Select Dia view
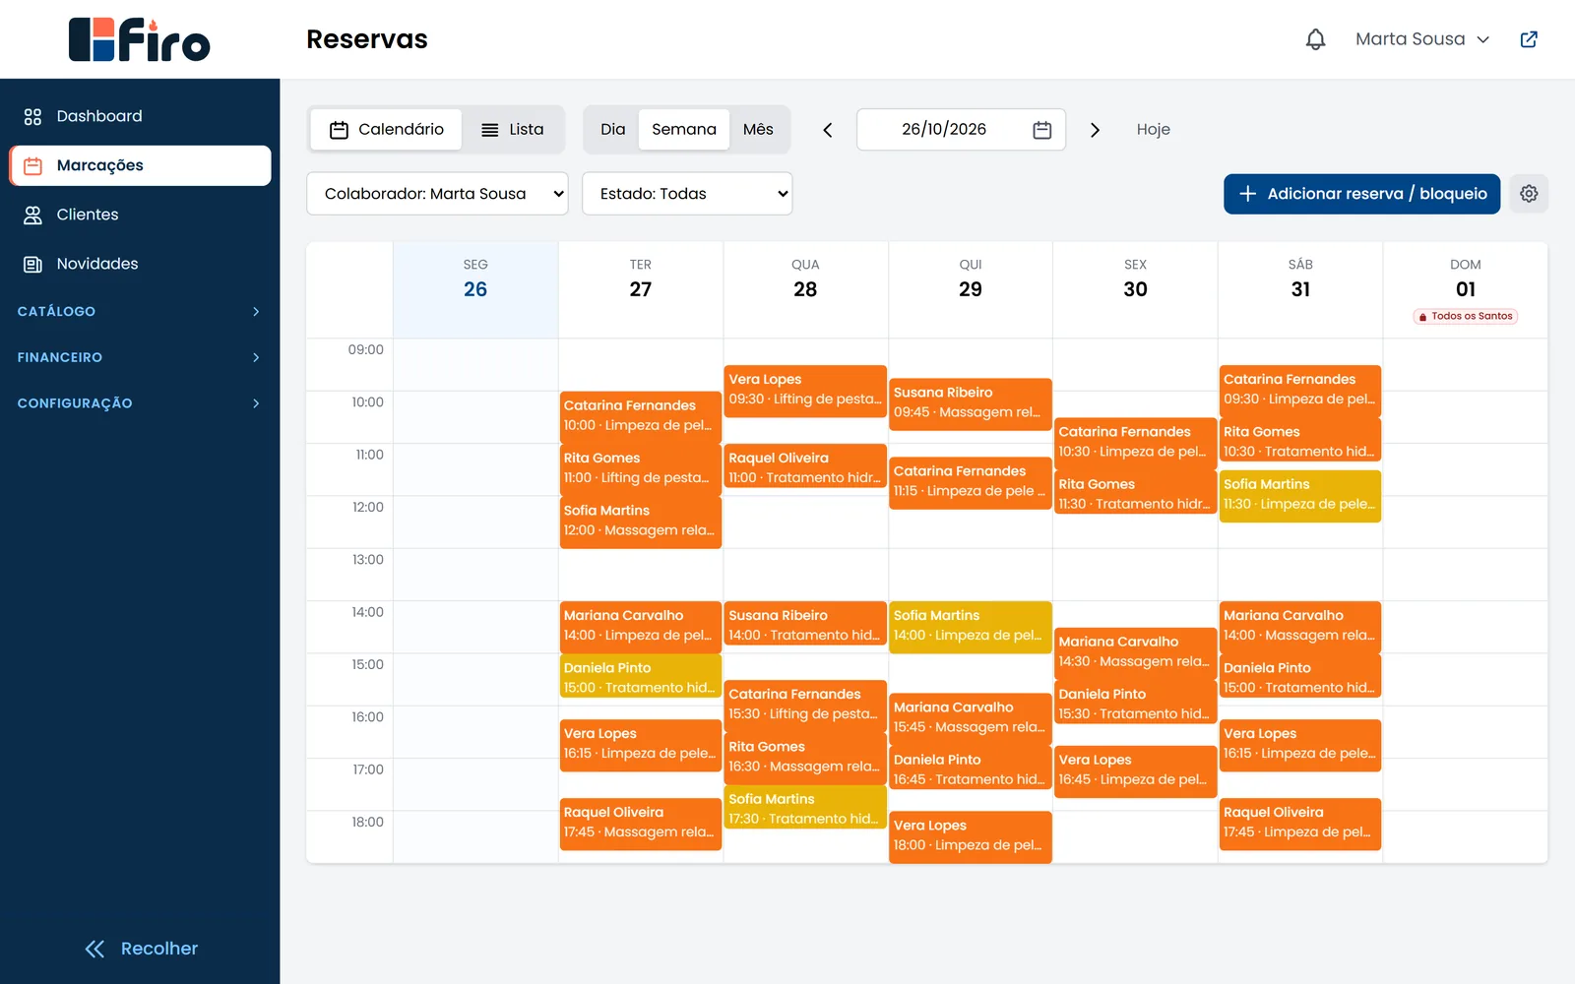This screenshot has height=984, width=1575. pyautogui.click(x=612, y=130)
